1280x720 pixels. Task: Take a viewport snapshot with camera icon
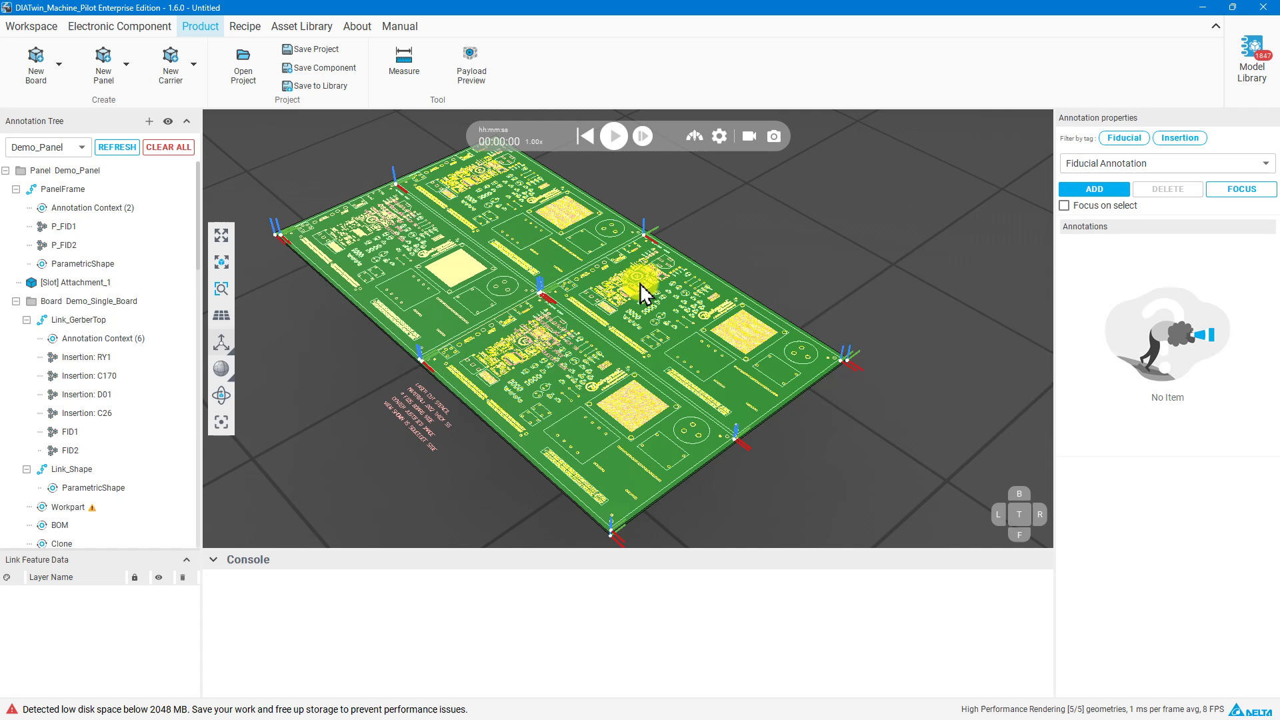774,136
